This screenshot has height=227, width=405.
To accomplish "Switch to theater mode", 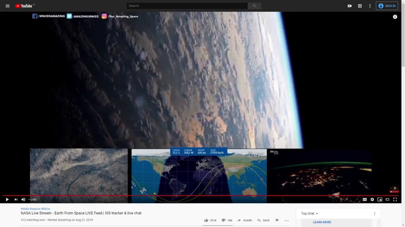I will tap(387, 200).
